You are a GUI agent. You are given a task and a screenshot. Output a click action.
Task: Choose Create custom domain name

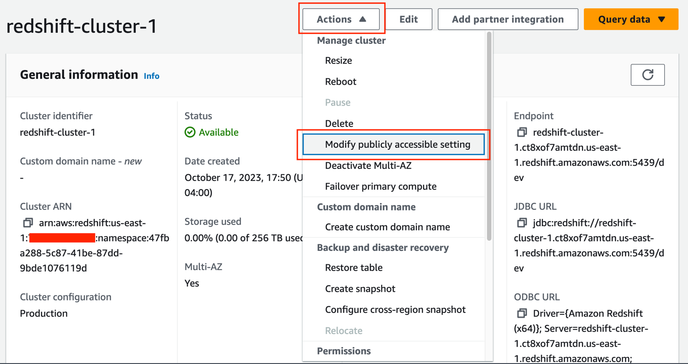click(394, 227)
